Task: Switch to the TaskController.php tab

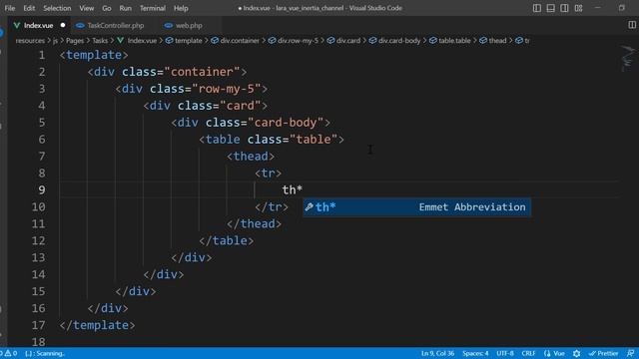Action: tap(116, 25)
